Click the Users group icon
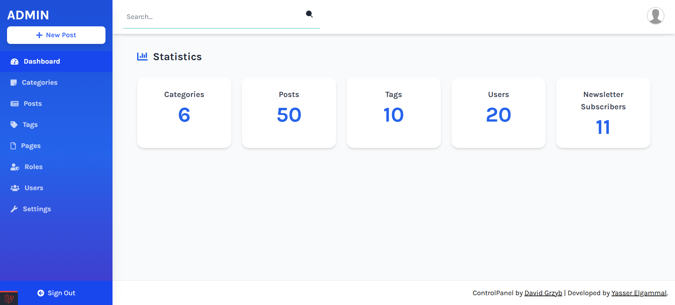Viewport: 675px width, 305px height. point(15,188)
